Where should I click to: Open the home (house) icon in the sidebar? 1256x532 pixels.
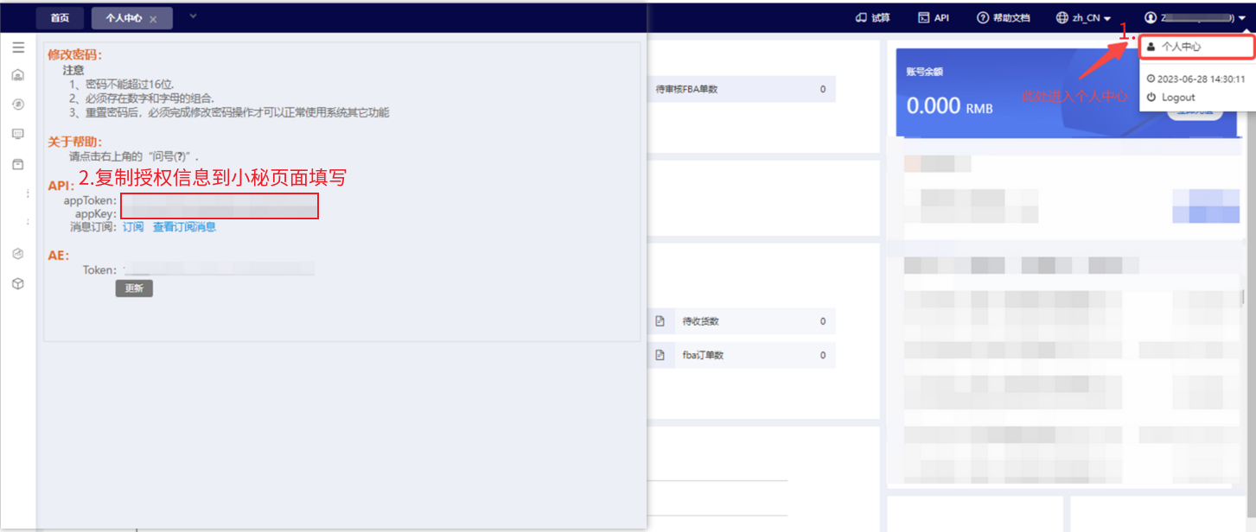(x=18, y=75)
